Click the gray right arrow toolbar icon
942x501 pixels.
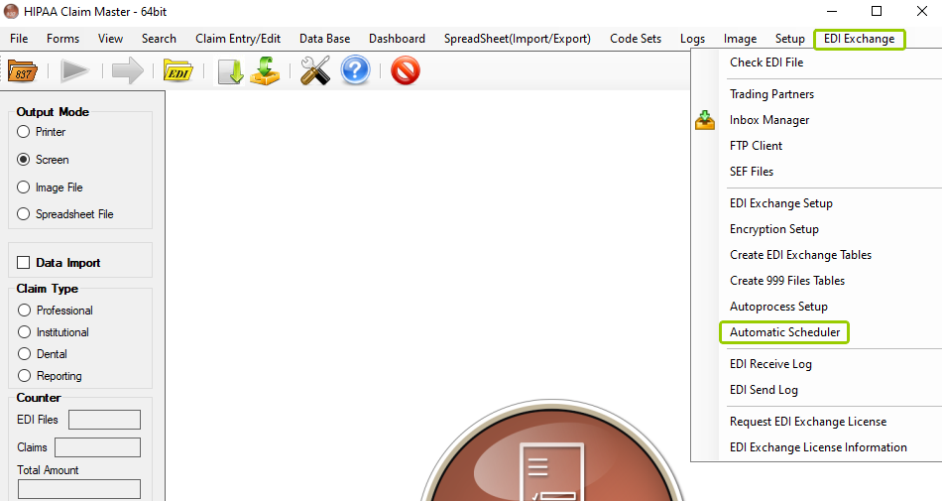[128, 70]
